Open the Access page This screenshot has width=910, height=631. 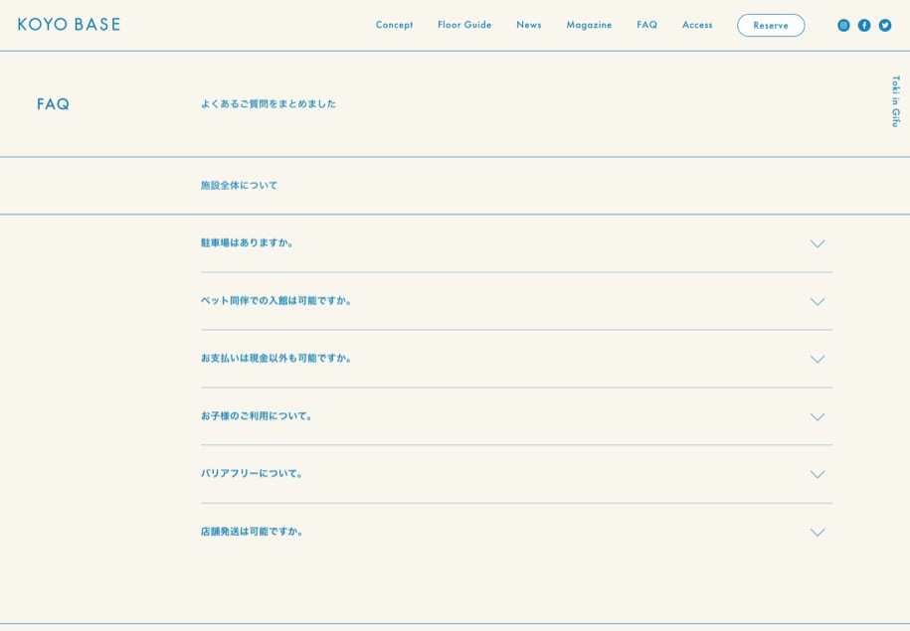(697, 25)
